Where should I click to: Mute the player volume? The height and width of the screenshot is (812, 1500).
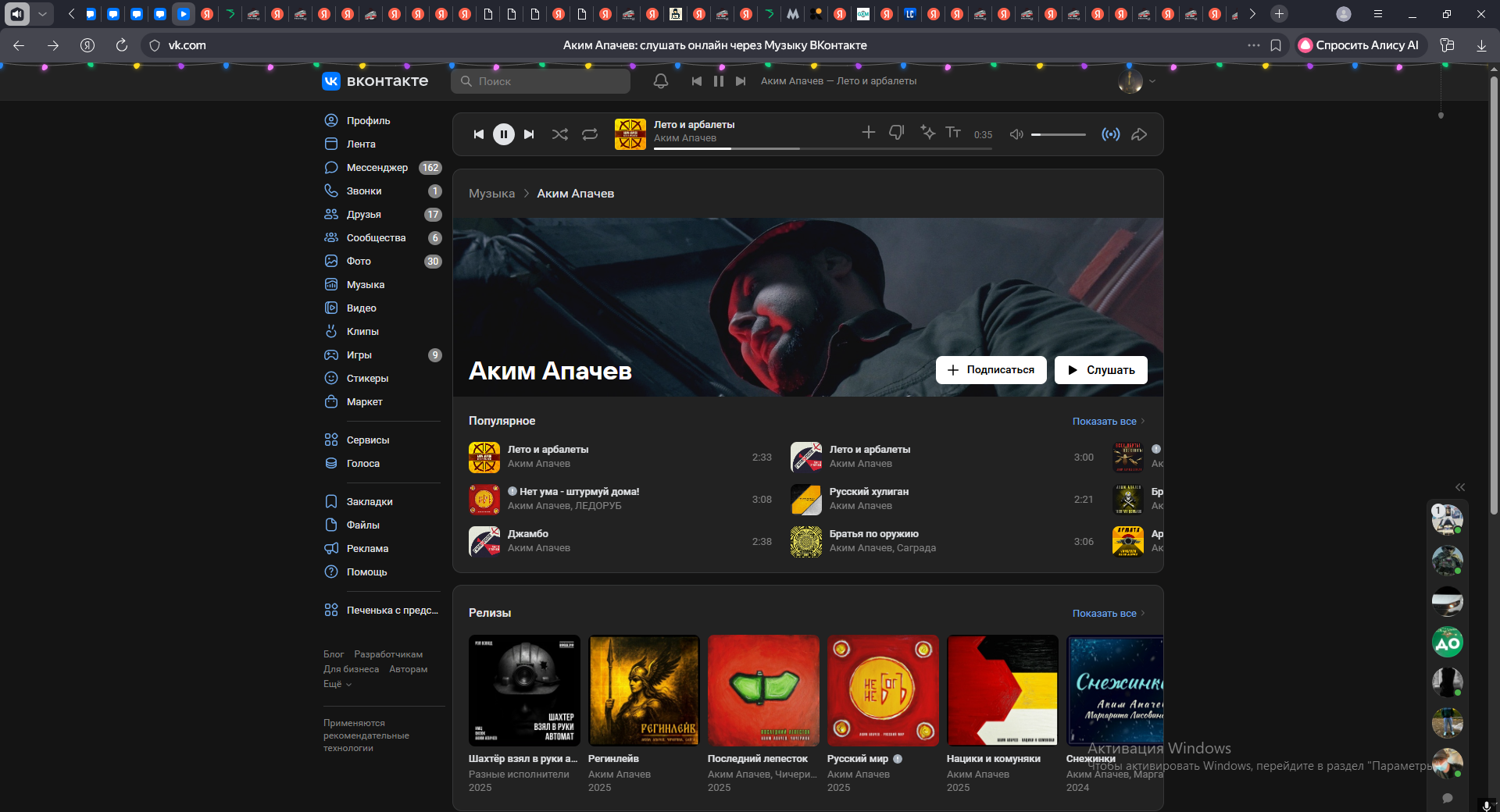pos(1016,134)
